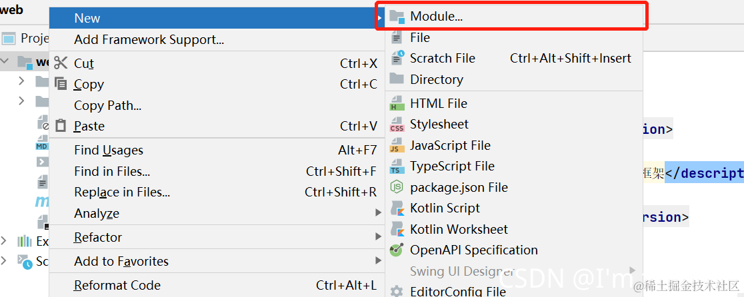Expand the Refactor submenu arrow
744x297 pixels.
tap(378, 236)
